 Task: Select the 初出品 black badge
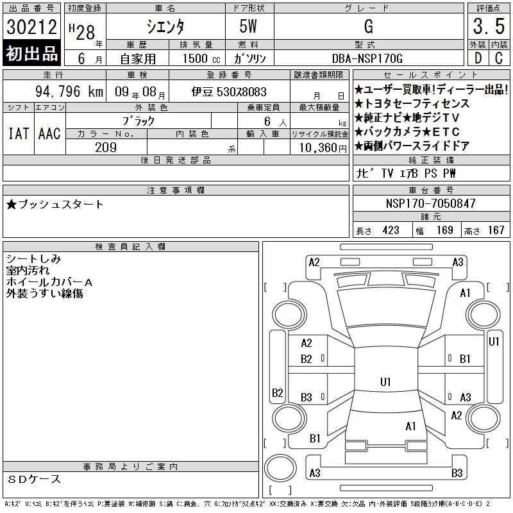31,53
